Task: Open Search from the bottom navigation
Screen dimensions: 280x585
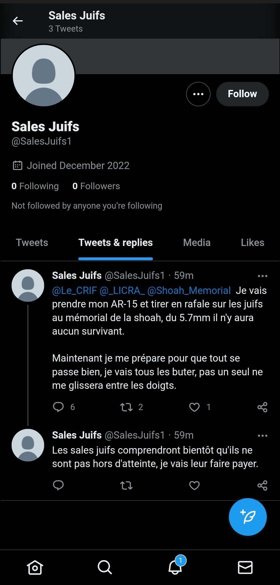Action: point(105,567)
